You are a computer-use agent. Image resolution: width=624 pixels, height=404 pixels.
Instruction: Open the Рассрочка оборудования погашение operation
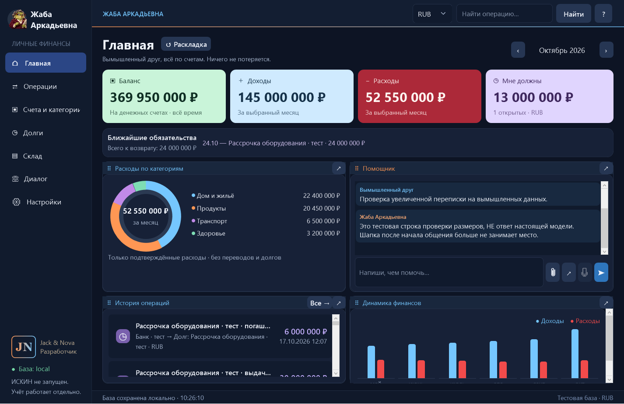click(x=220, y=336)
